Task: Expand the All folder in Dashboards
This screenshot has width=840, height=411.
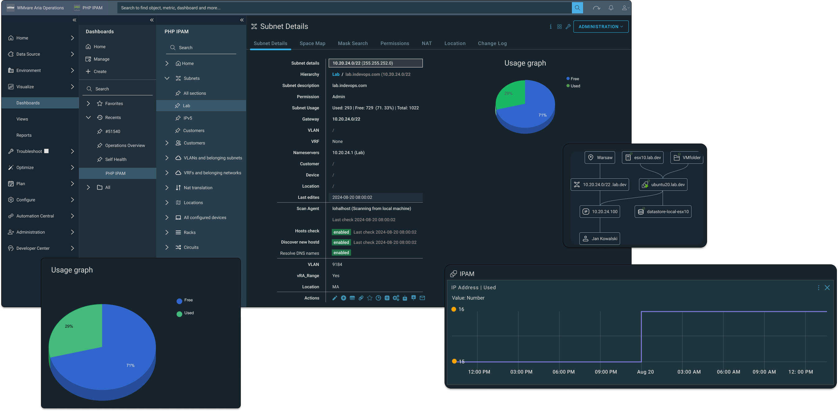Action: pyautogui.click(x=88, y=187)
